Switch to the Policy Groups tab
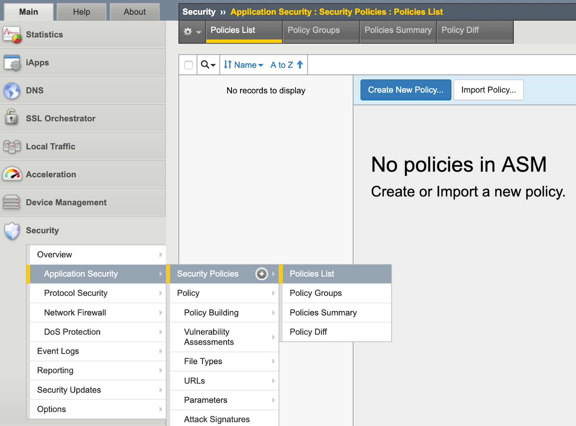The image size is (576, 426). pos(313,30)
